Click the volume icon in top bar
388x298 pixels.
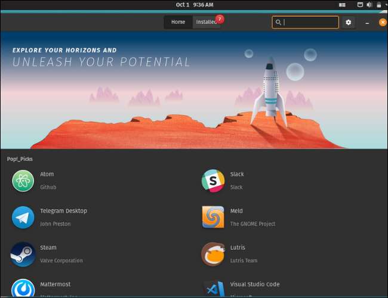pos(369,5)
